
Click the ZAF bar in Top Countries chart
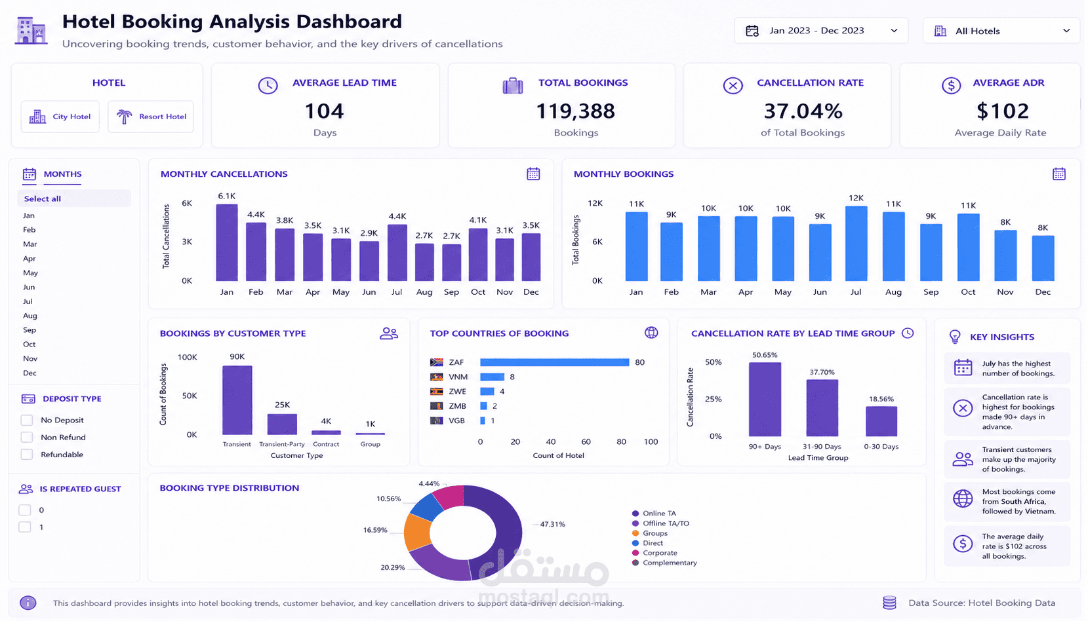coord(555,362)
